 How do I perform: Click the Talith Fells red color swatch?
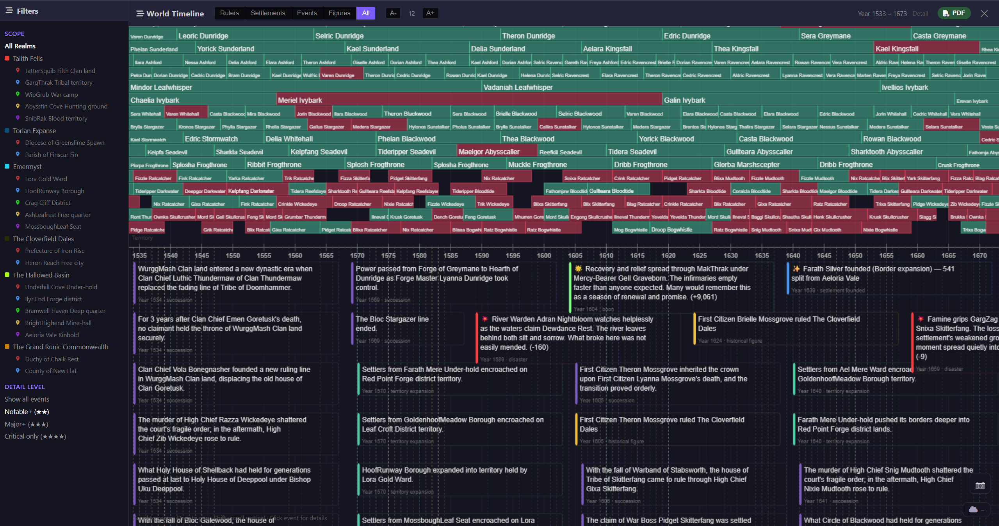coord(7,58)
